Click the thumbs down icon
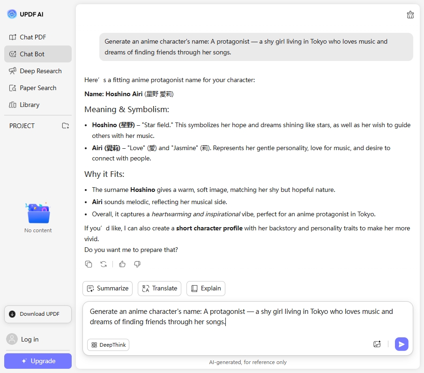 137,264
